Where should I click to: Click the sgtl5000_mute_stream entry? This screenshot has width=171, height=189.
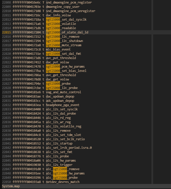(x=64, y=45)
